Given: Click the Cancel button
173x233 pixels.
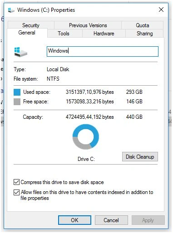Looking at the screenshot, I should coord(111,220).
